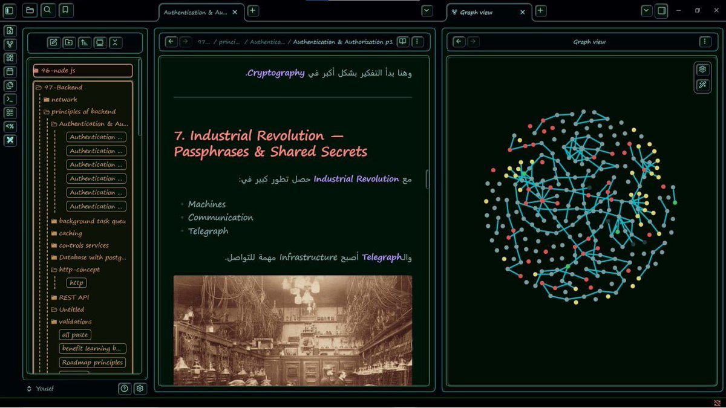Open the Industrial Revolution link
The height and width of the screenshot is (408, 726).
coord(356,179)
